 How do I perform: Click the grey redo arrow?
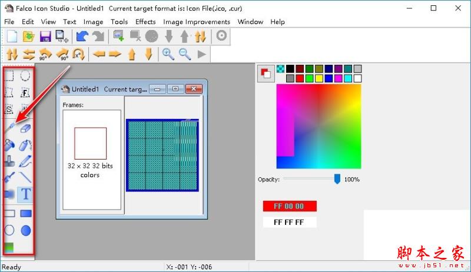[98, 37]
